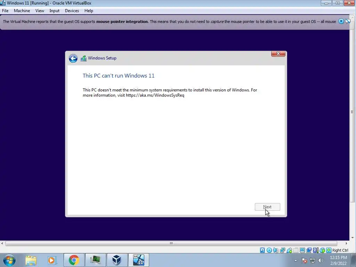The image size is (356, 267).
Task: Click the aka.ms/WindowsSysReq URL text
Action: [x=155, y=95]
